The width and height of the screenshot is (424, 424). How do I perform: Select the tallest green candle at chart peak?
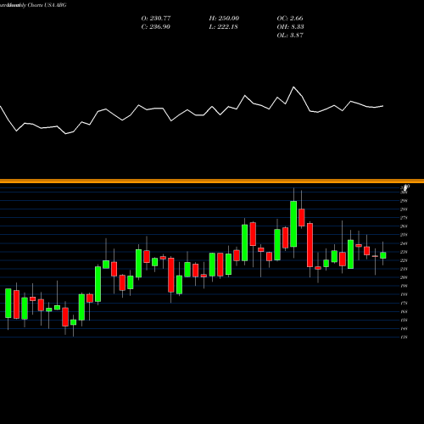(x=293, y=224)
